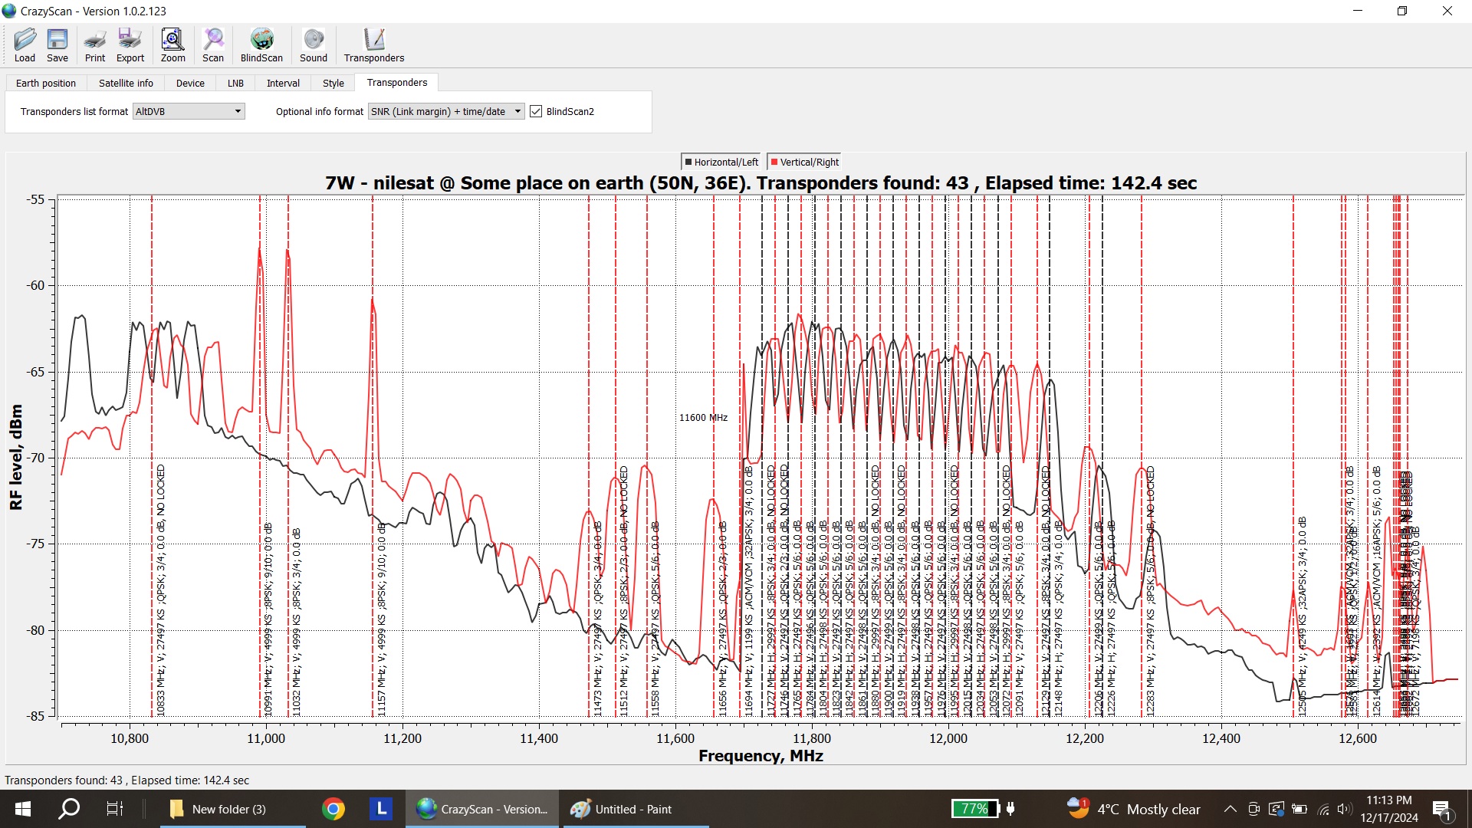The image size is (1472, 828).
Task: Start Scan using magnifier icon
Action: pyautogui.click(x=212, y=40)
